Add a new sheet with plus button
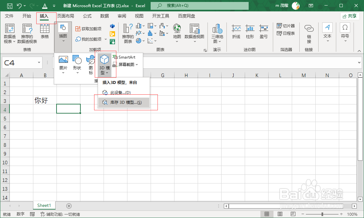The height and width of the screenshot is (218, 364). click(69, 206)
